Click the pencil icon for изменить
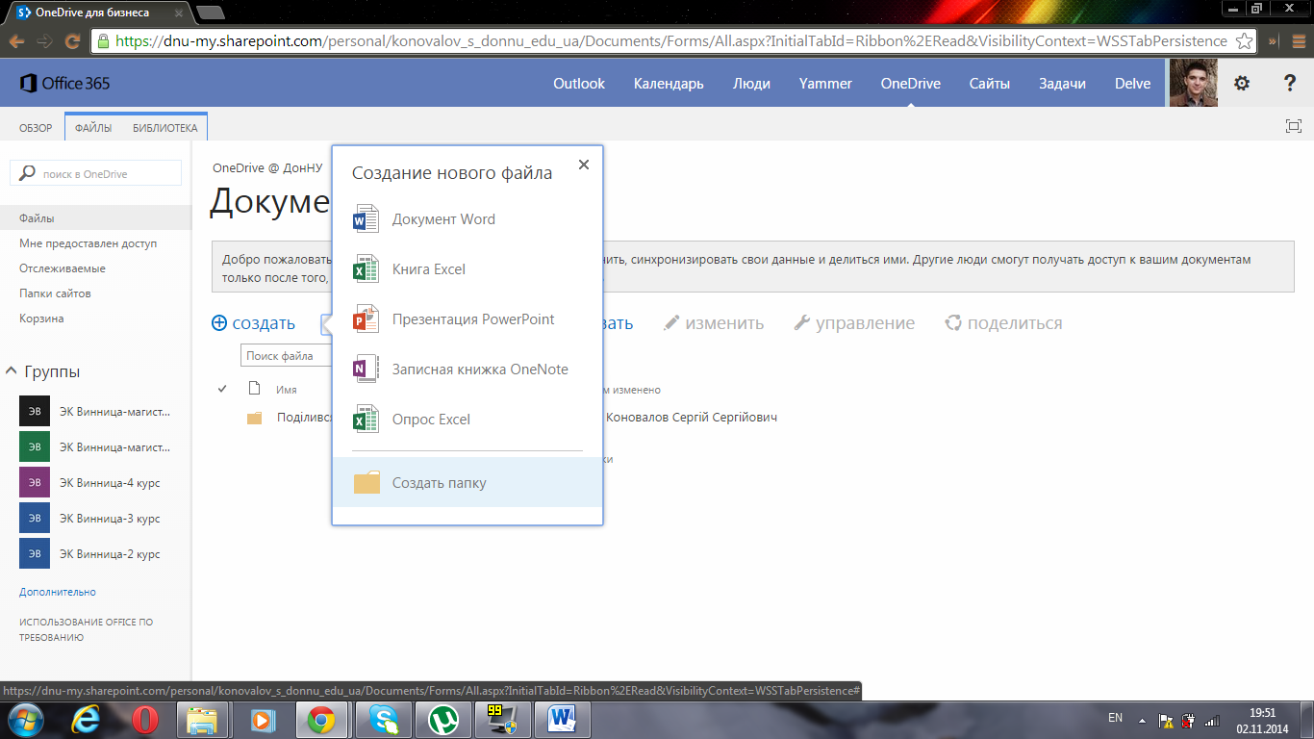Image resolution: width=1314 pixels, height=739 pixels. pos(671,323)
